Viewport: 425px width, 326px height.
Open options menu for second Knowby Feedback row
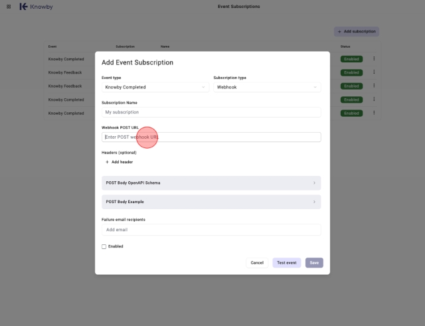pyautogui.click(x=374, y=86)
